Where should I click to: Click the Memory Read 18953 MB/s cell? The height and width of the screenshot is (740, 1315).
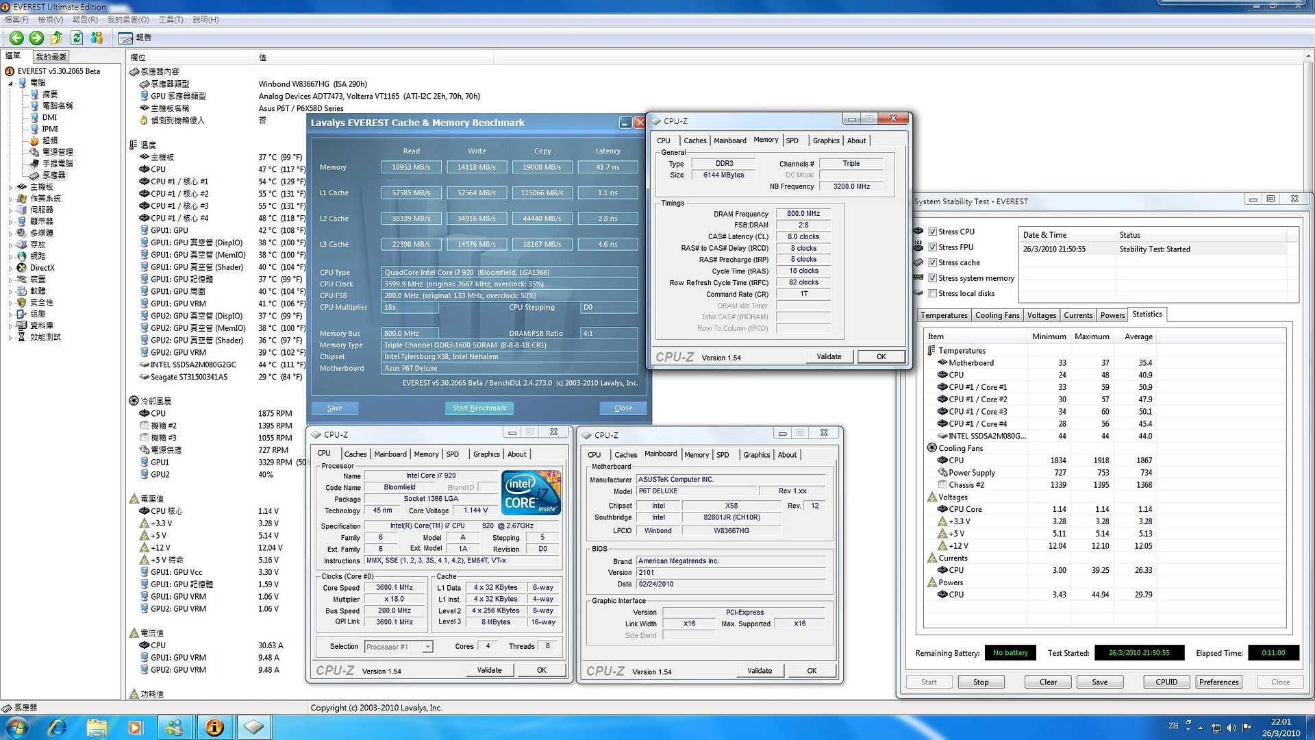(x=411, y=167)
